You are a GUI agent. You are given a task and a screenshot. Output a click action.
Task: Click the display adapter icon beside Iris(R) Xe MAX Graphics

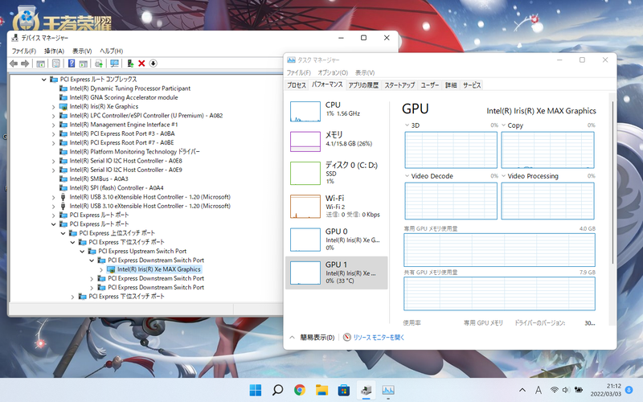[111, 269]
